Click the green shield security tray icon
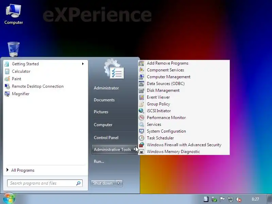Image resolution: width=272 pixels, height=204 pixels. pos(214,199)
